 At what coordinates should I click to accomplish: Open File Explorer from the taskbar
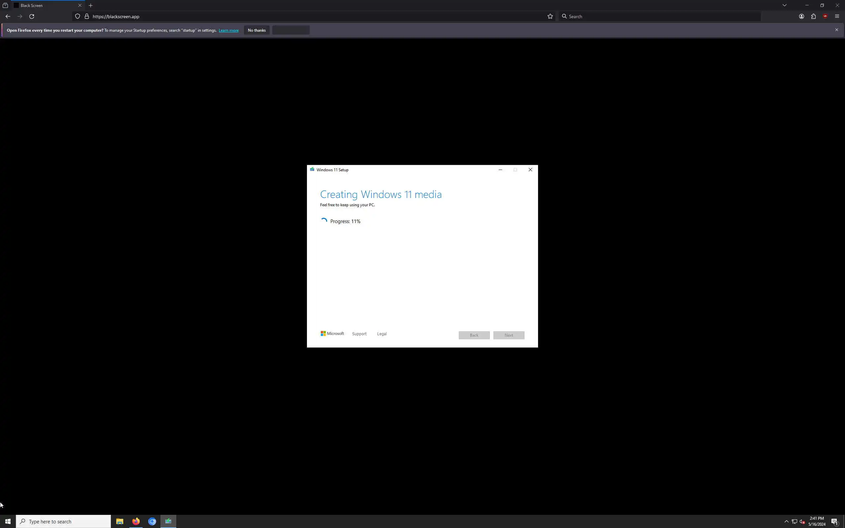(x=119, y=521)
